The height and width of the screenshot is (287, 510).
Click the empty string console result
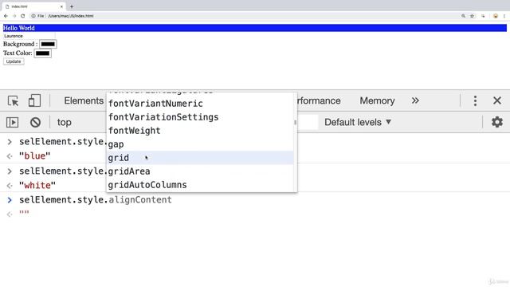(x=24, y=214)
